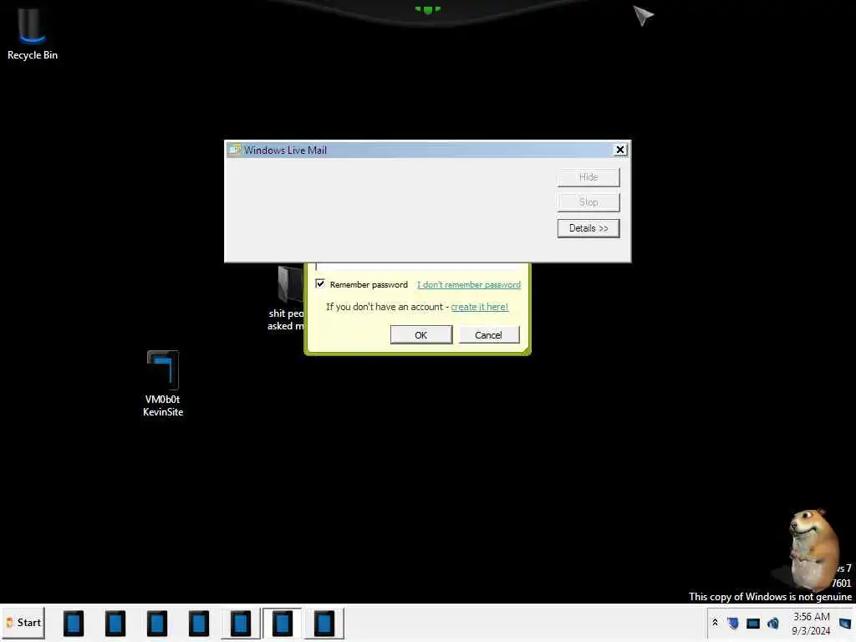Click the green indicator on the top pull-down bar
This screenshot has width=856, height=642.
pyautogui.click(x=427, y=9)
